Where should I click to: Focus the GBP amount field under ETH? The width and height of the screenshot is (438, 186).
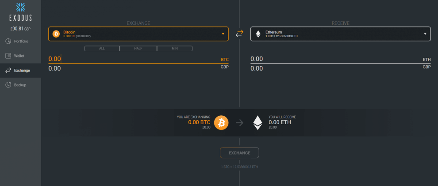coord(341,68)
